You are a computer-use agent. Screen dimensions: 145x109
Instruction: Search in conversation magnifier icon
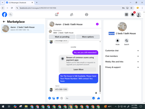126,41
